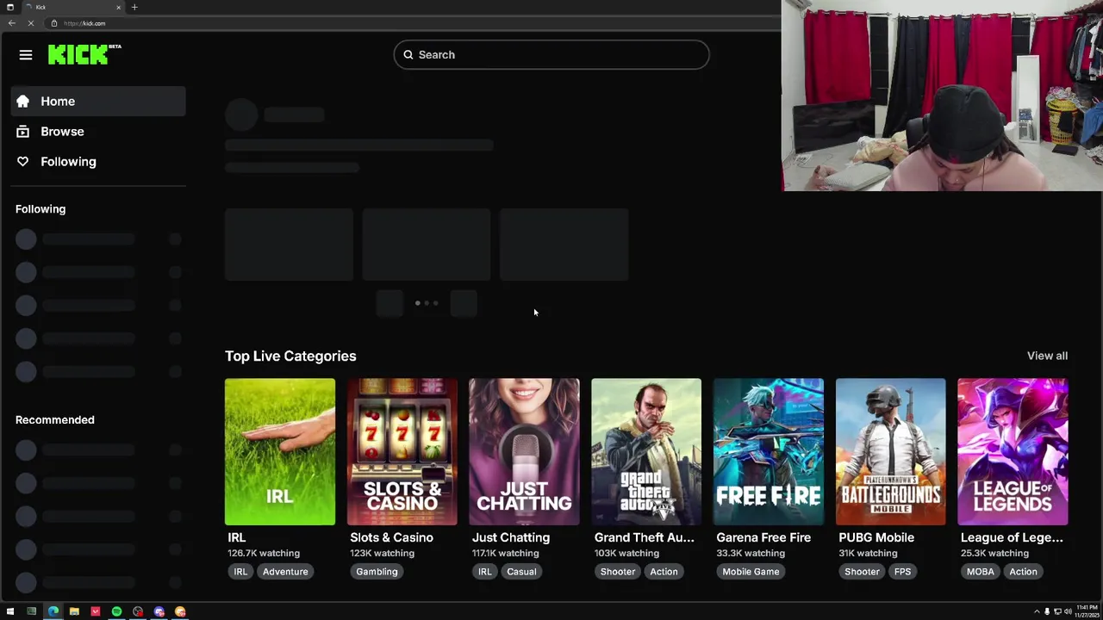
Task: Select the Kick browser tab
Action: pos(73,7)
